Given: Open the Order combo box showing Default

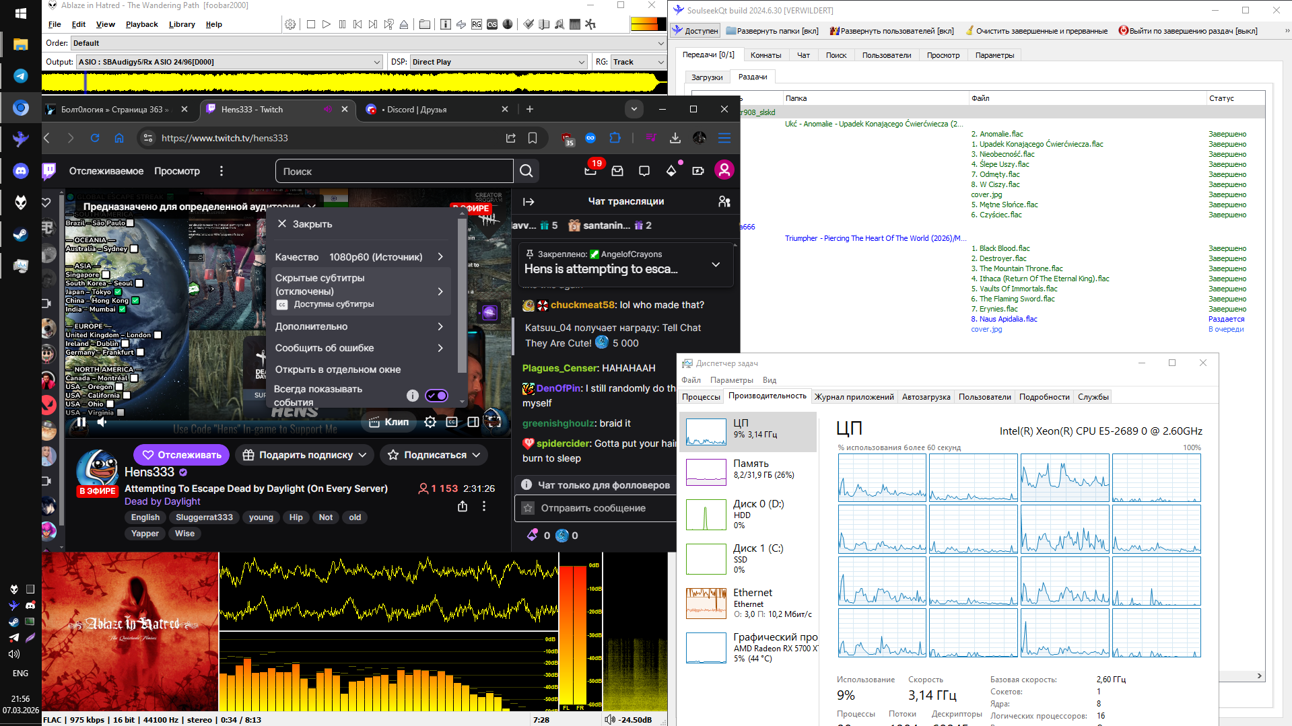Looking at the screenshot, I should (369, 43).
